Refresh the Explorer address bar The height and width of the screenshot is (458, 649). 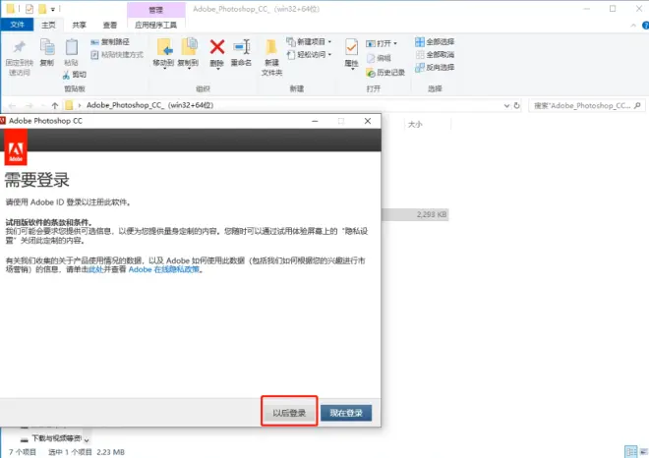tap(516, 105)
